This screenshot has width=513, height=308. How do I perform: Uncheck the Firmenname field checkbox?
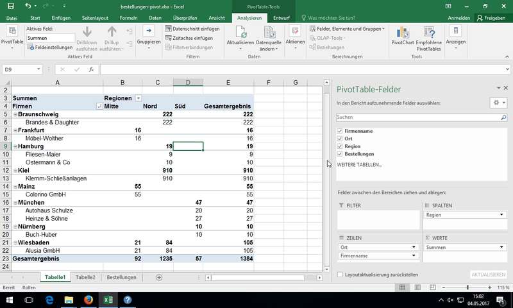pyautogui.click(x=340, y=131)
